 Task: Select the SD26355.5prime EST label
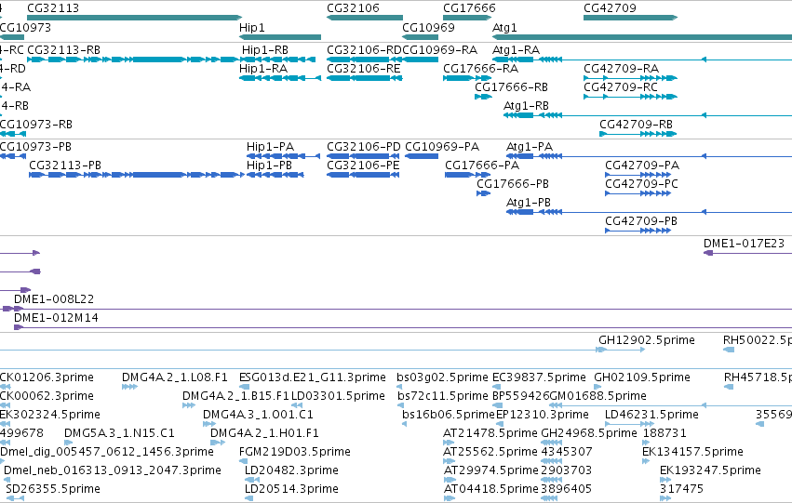[53, 489]
